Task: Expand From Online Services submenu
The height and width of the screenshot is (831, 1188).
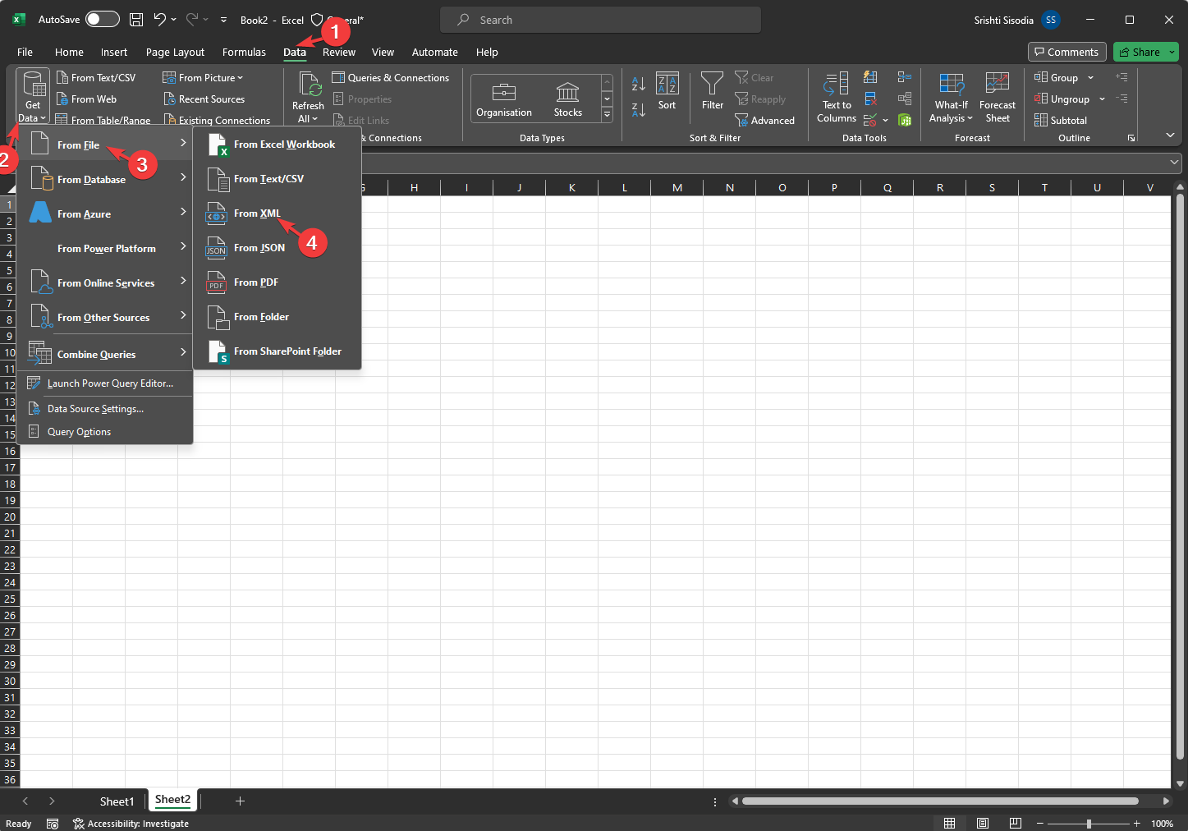Action: coord(105,282)
